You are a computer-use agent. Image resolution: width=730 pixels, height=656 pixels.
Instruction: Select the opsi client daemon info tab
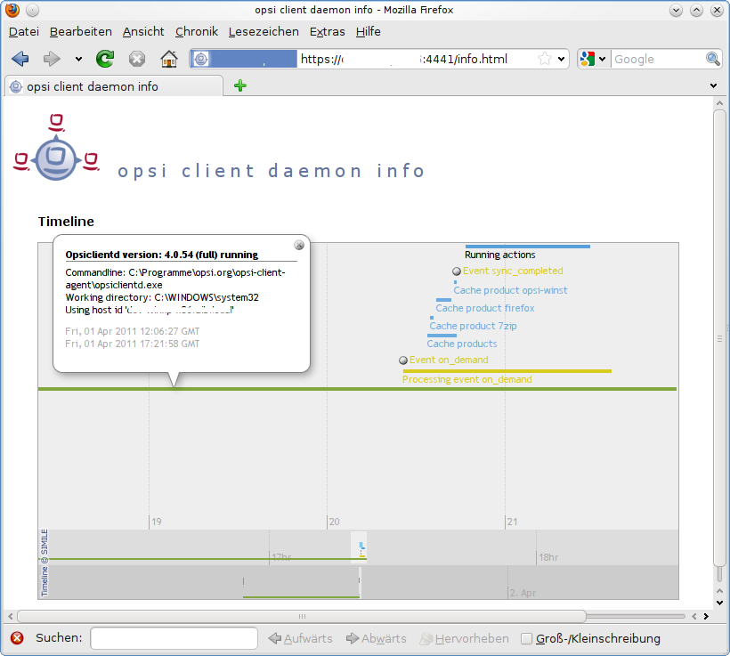click(x=114, y=86)
